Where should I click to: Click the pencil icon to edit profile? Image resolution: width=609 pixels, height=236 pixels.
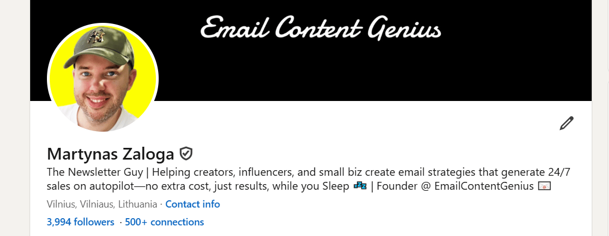click(567, 123)
